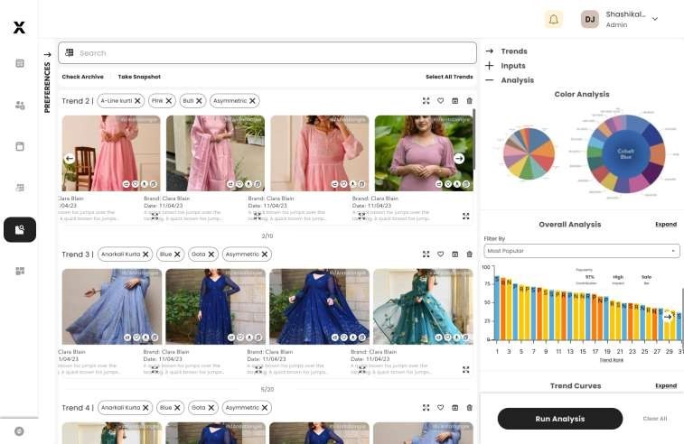Delete Trend 2 with the trash icon
The image size is (684, 444).
(469, 101)
